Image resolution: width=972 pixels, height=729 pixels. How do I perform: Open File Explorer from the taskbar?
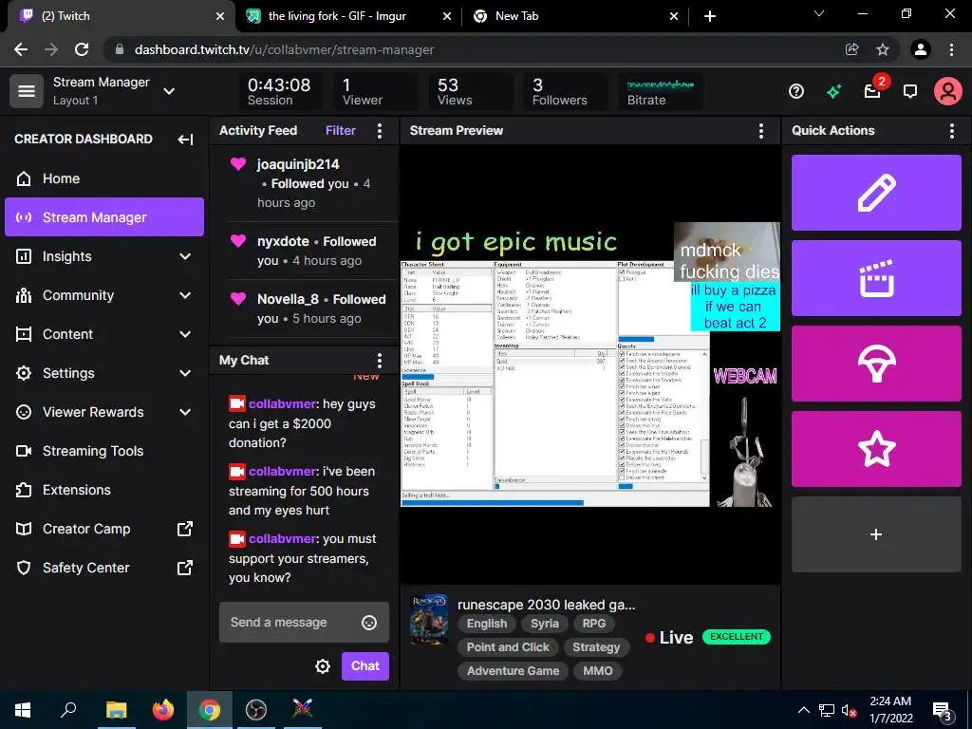point(116,710)
